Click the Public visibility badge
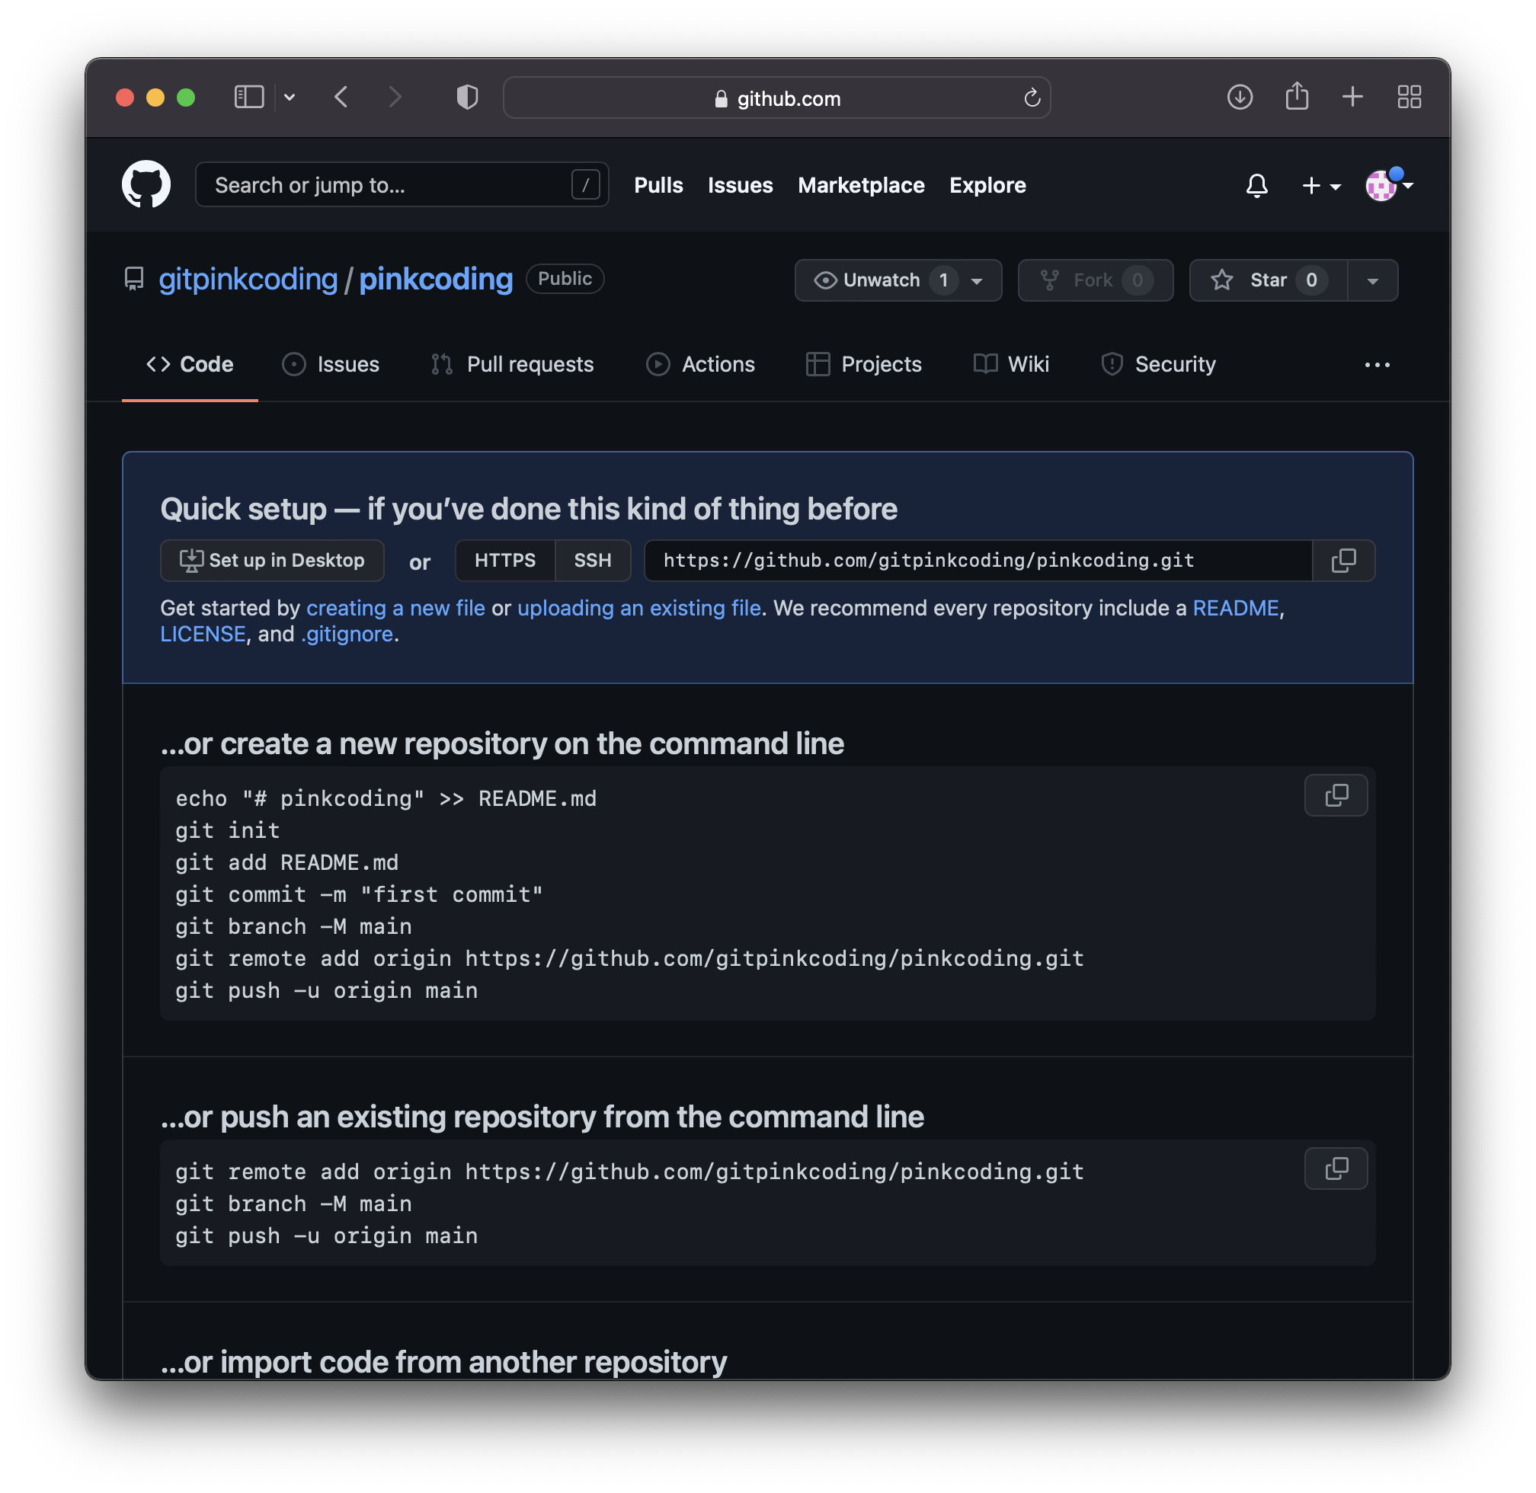 565,278
